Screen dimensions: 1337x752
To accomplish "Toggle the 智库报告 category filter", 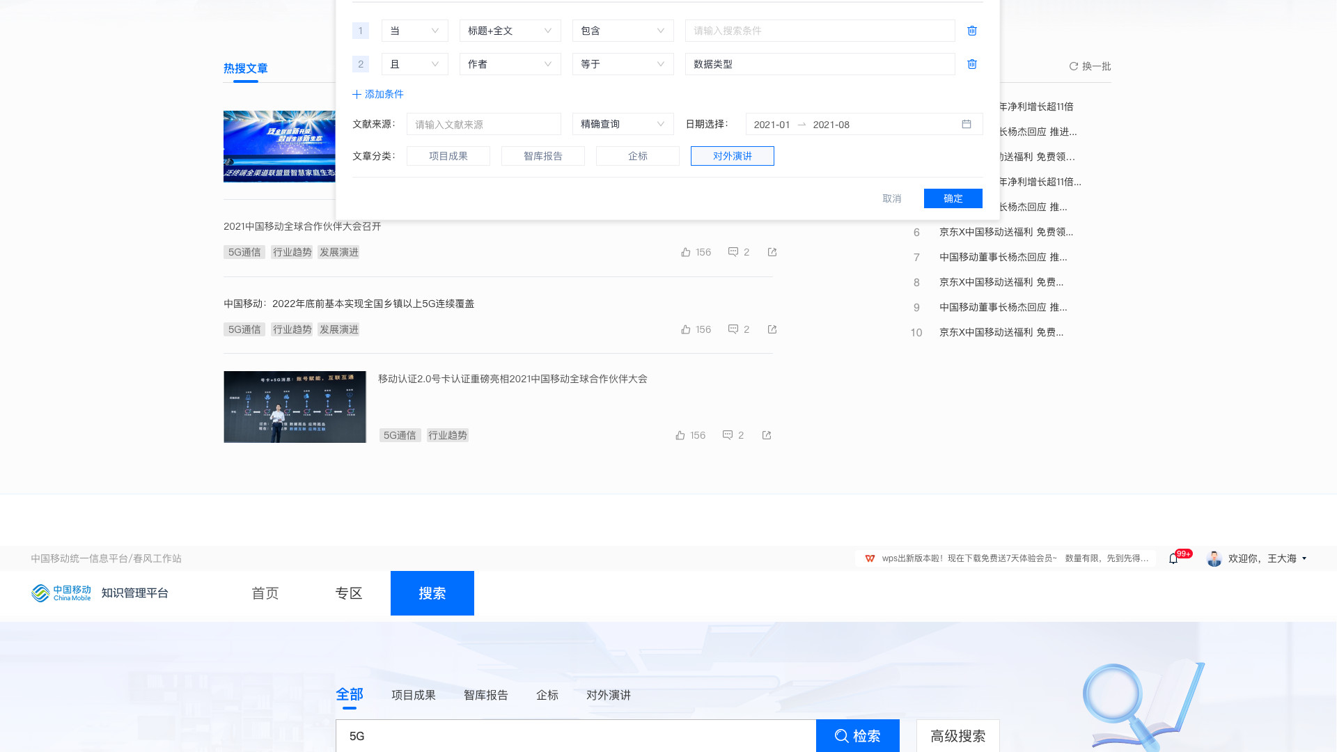I will point(542,155).
